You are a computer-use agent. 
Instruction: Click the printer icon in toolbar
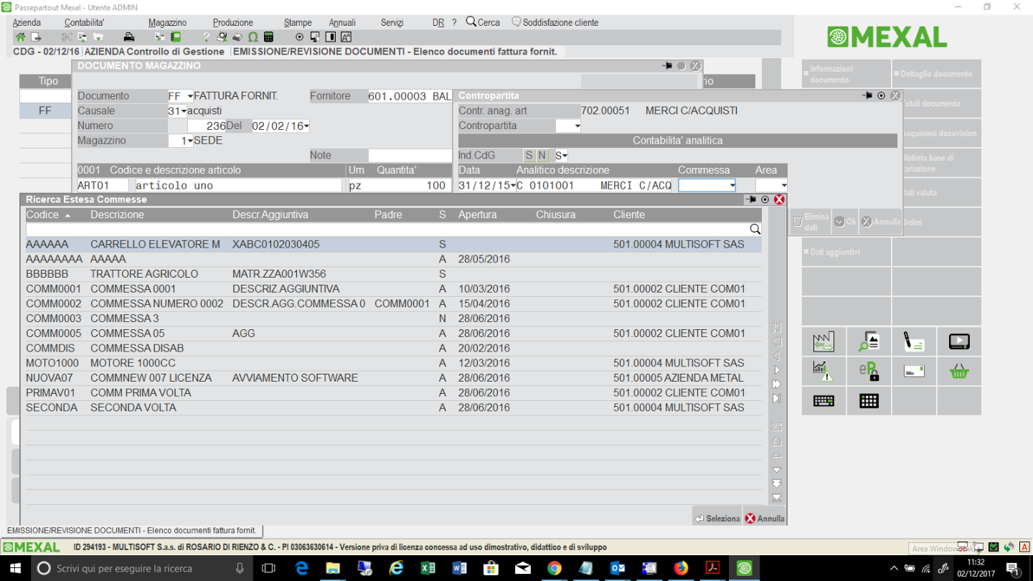click(x=129, y=37)
